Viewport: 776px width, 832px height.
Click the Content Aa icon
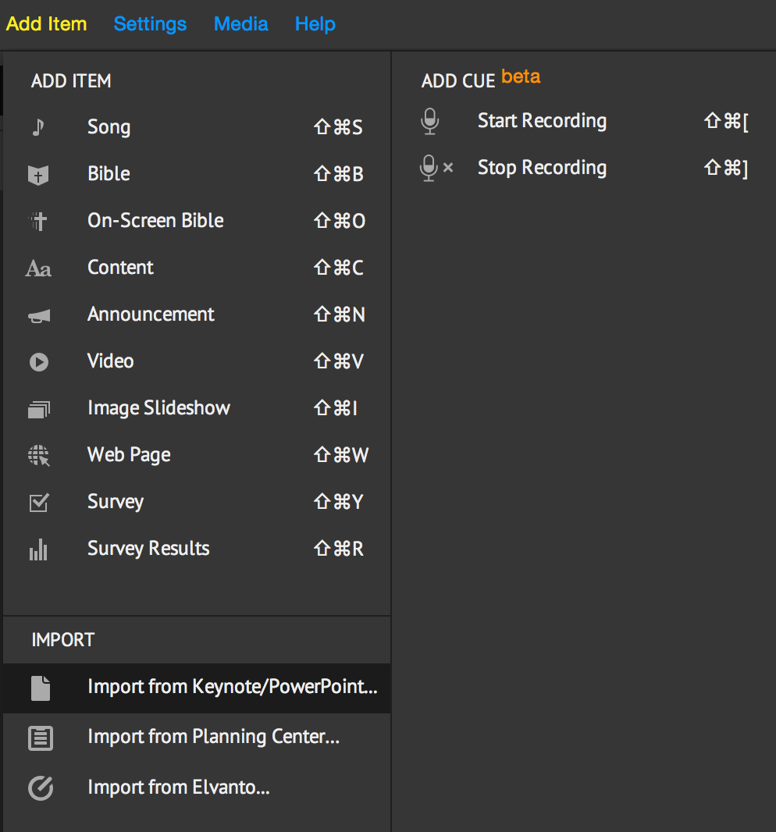click(x=38, y=268)
